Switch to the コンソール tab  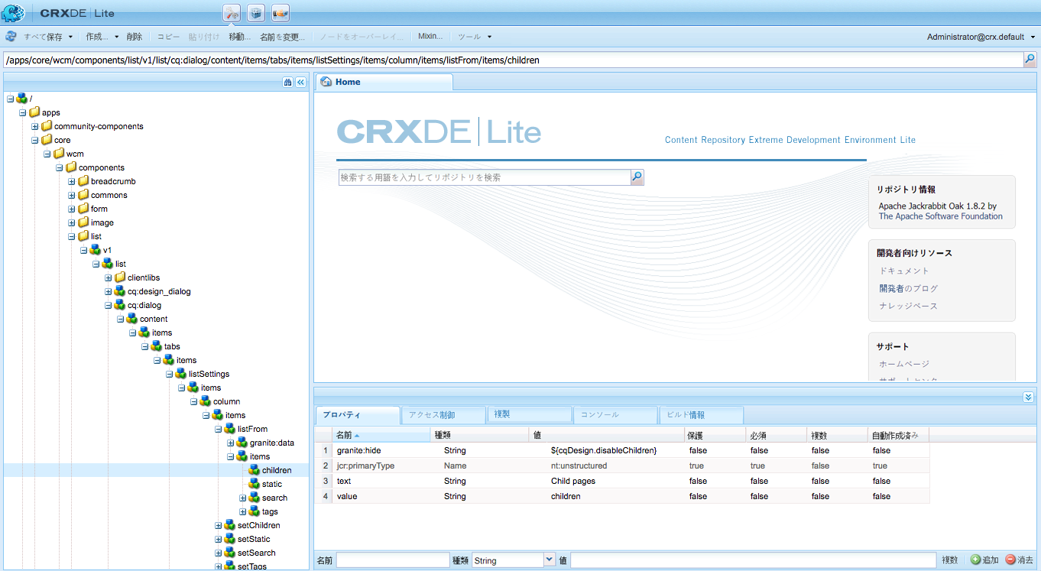(615, 415)
